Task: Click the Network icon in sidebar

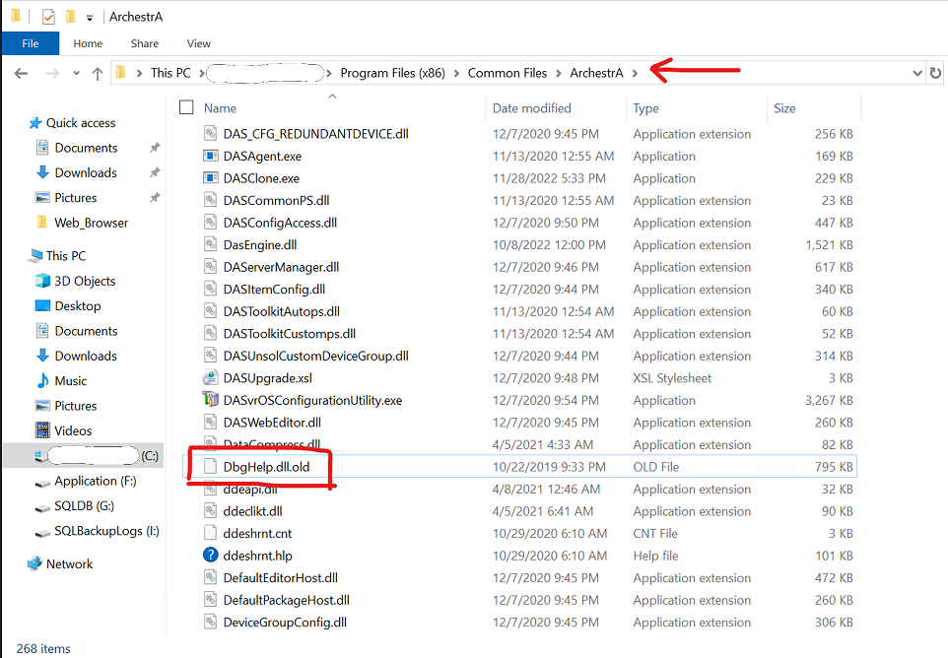Action: (34, 563)
